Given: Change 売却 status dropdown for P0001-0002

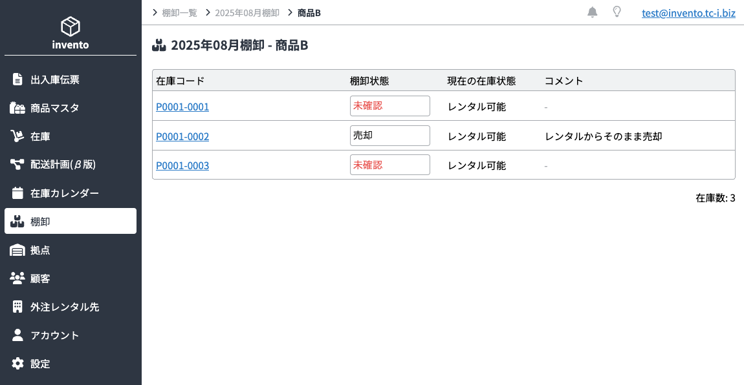Looking at the screenshot, I should pos(390,136).
